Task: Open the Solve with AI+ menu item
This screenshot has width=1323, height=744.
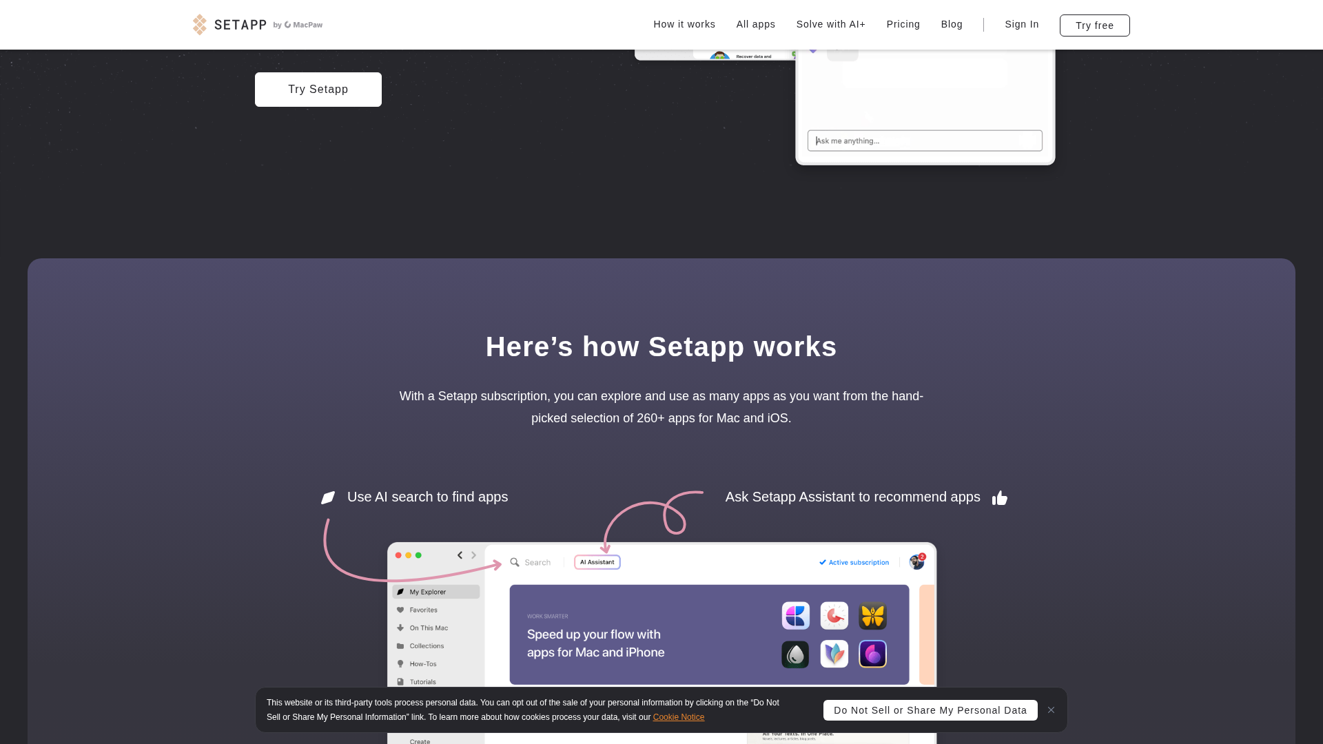Action: coord(830,24)
